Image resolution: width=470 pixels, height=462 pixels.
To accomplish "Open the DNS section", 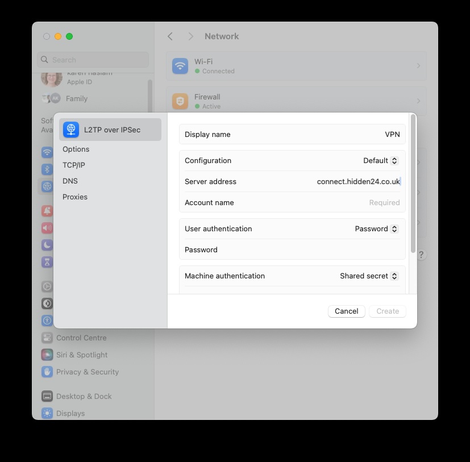I will 70,181.
